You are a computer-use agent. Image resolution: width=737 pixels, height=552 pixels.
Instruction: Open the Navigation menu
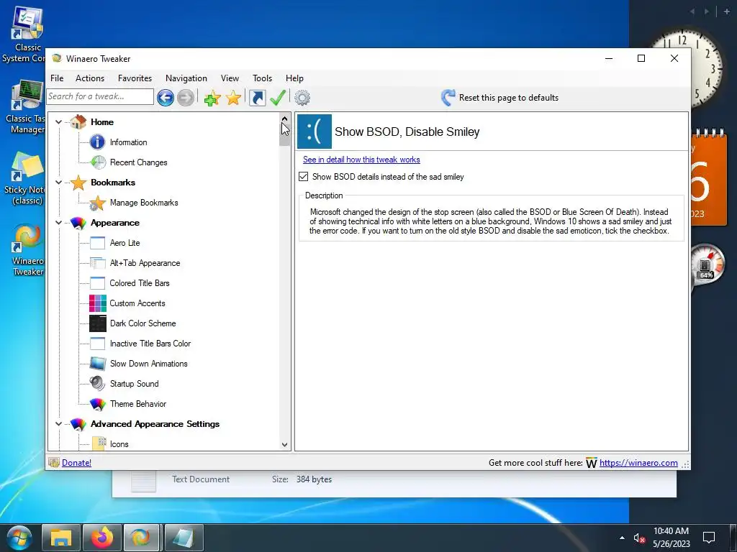click(x=186, y=78)
